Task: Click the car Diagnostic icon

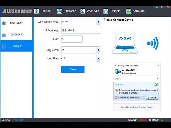Action: pos(59,11)
